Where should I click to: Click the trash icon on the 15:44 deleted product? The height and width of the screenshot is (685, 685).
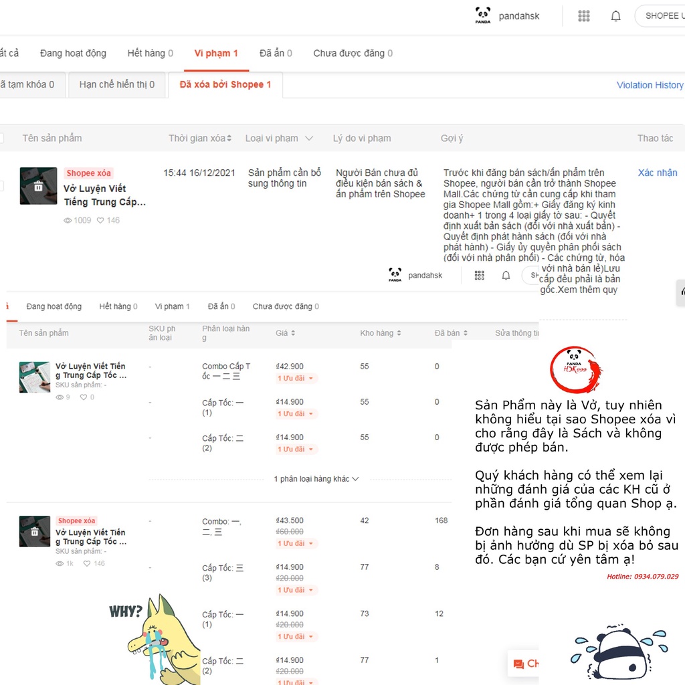(x=38, y=187)
